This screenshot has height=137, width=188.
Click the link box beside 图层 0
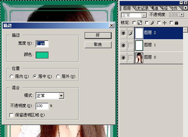click(x=131, y=58)
